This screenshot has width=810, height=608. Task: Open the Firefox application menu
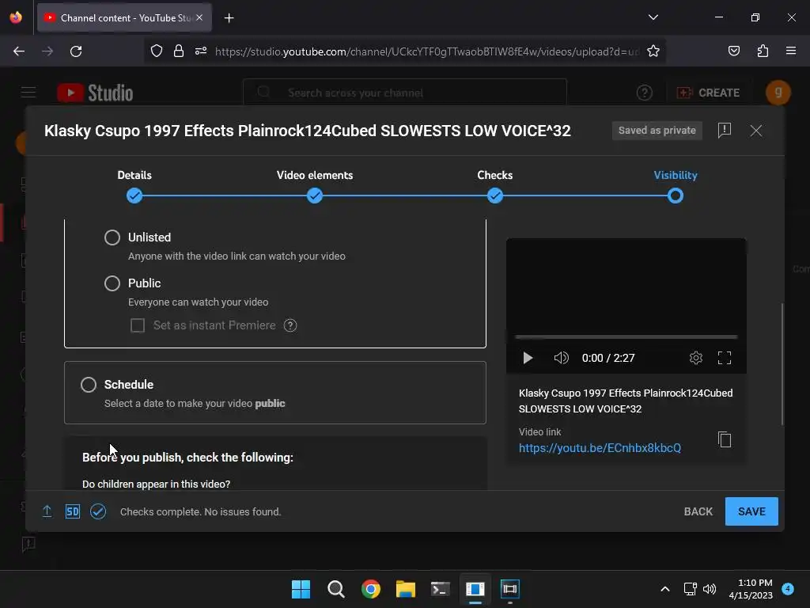791,51
